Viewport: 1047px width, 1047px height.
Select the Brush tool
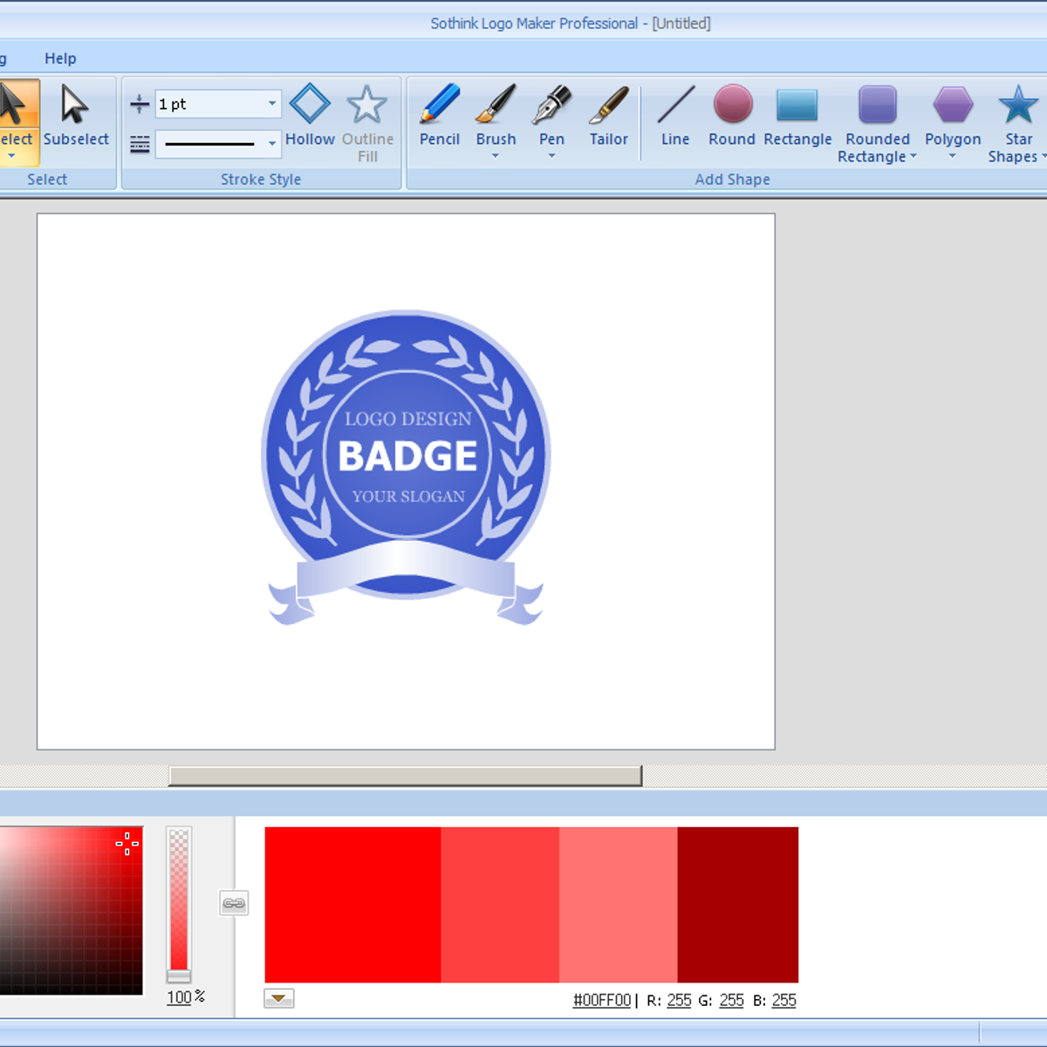[x=496, y=116]
